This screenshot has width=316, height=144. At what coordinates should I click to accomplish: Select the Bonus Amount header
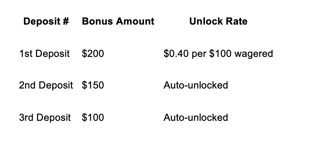(x=118, y=21)
